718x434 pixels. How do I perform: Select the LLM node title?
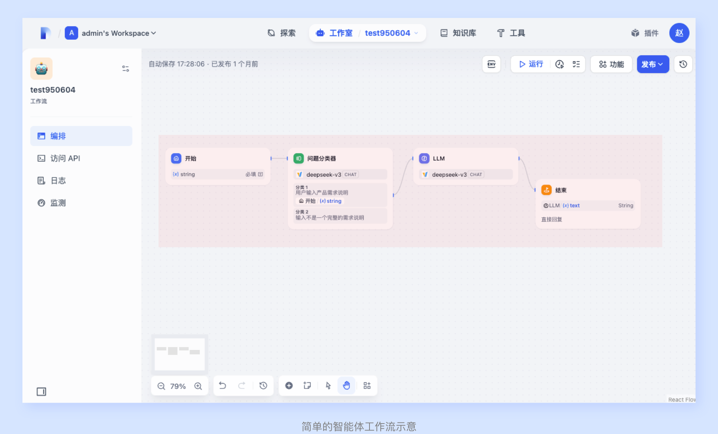439,158
